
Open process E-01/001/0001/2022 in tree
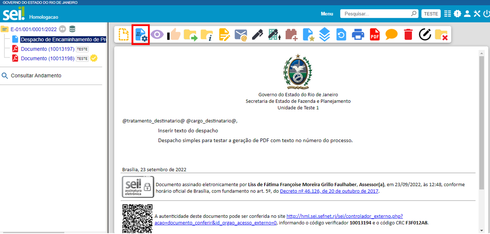34,29
